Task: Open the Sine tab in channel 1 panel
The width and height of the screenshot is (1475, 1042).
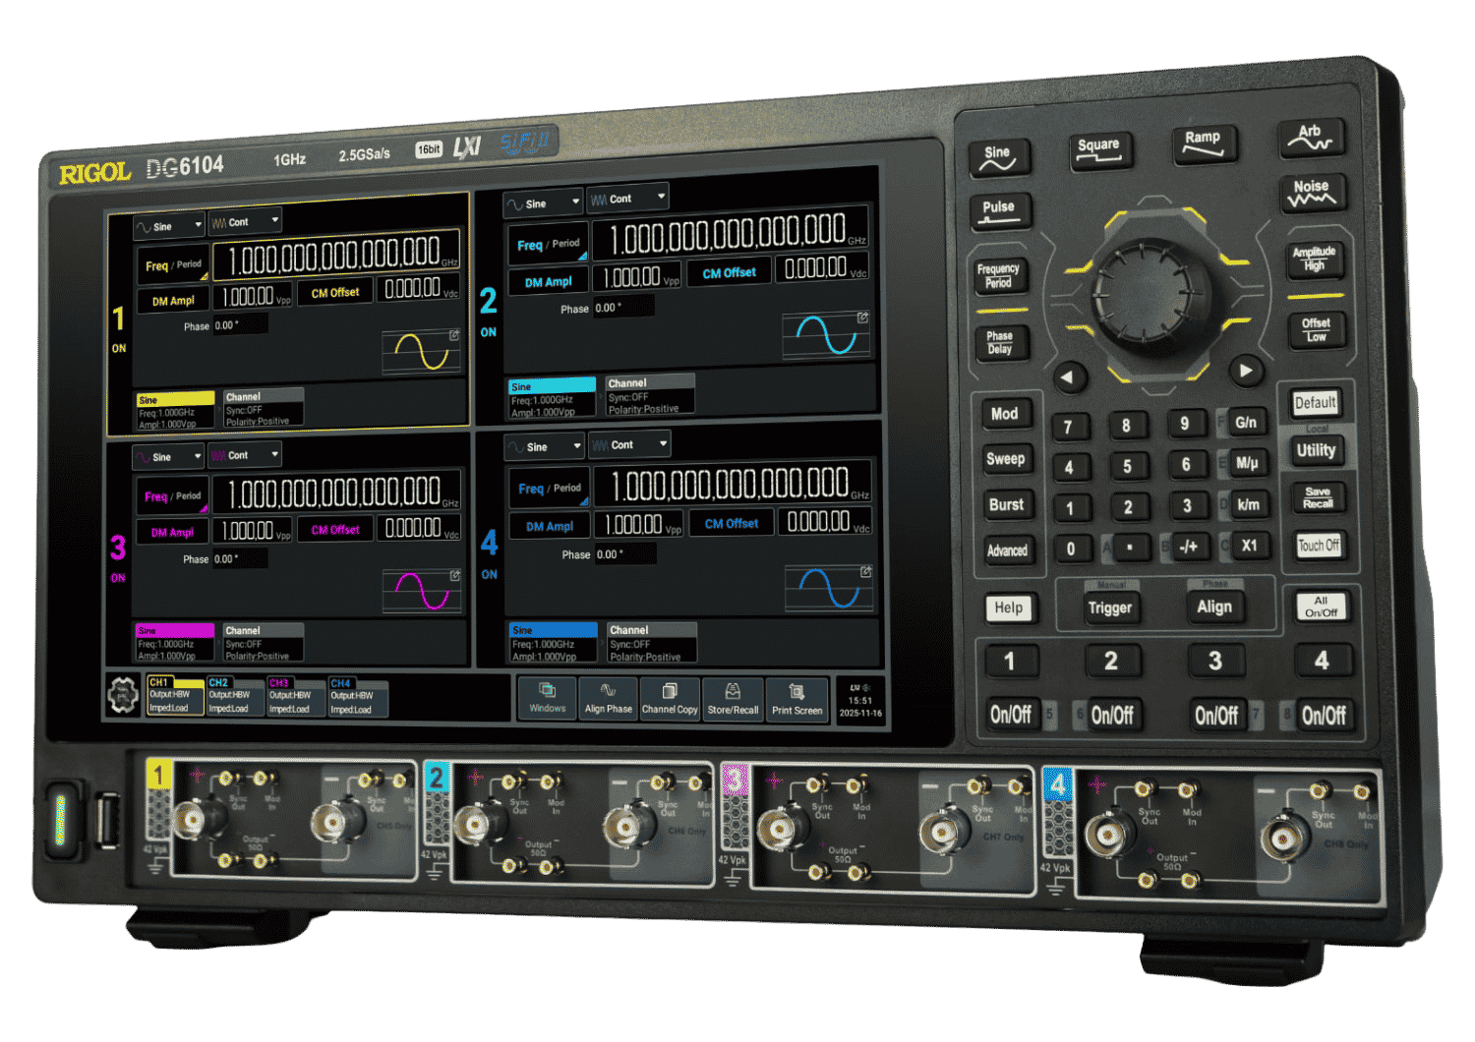Action: pos(175,411)
